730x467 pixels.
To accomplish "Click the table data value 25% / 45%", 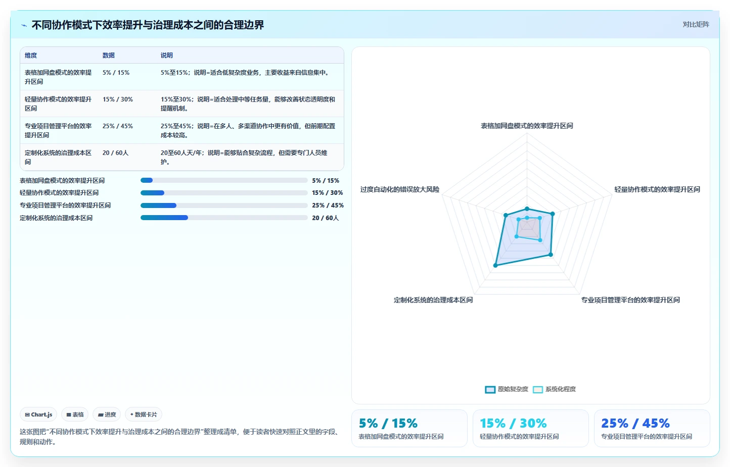I will 118,126.
